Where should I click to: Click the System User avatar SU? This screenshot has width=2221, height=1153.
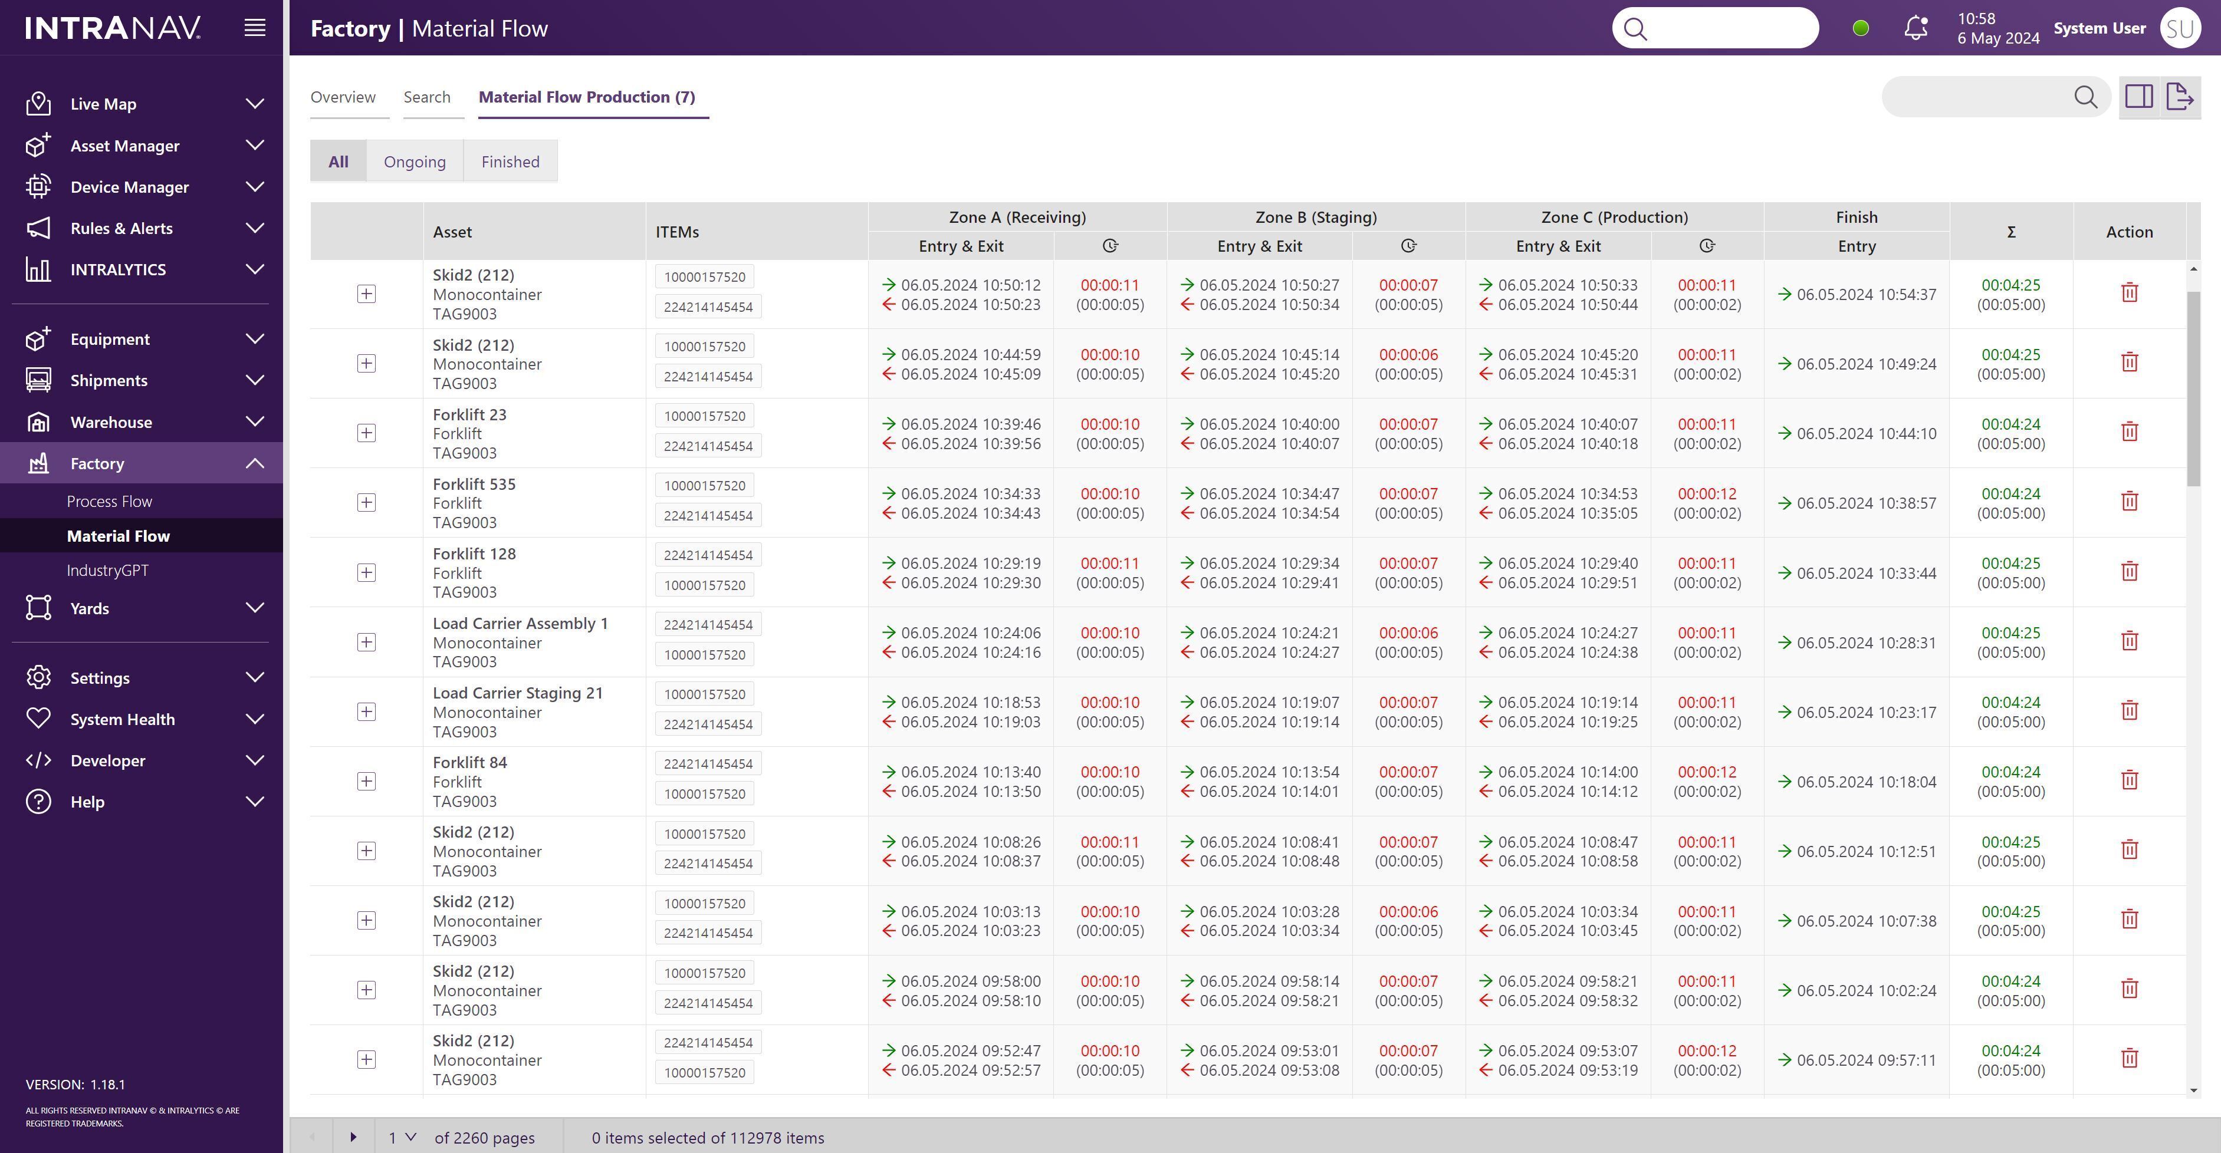(x=2180, y=28)
